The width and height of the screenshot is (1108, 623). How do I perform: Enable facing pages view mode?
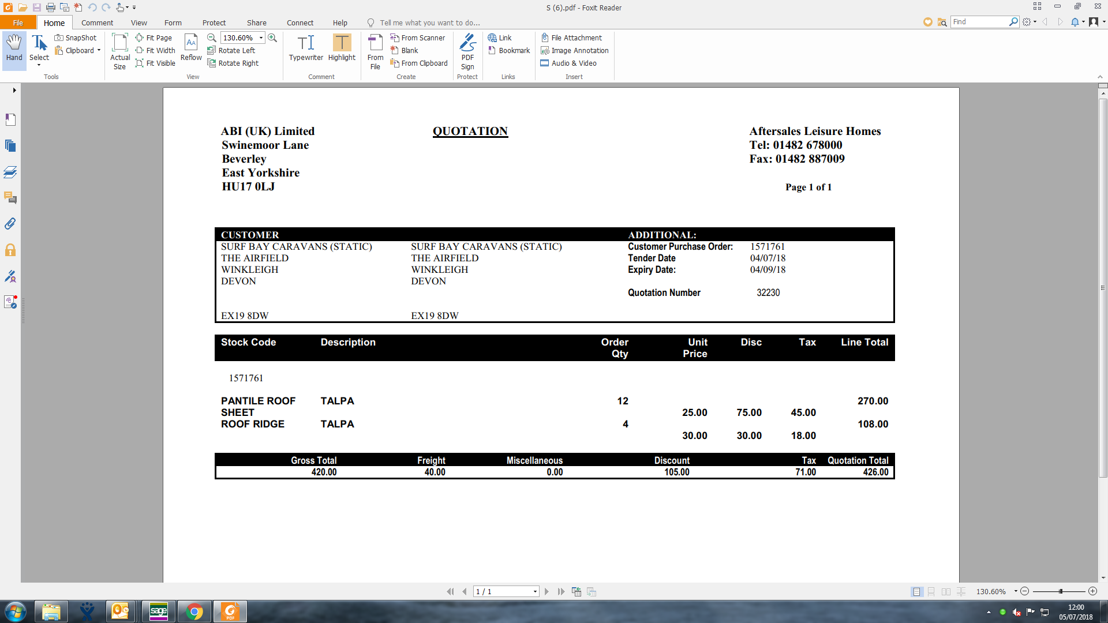[946, 592]
